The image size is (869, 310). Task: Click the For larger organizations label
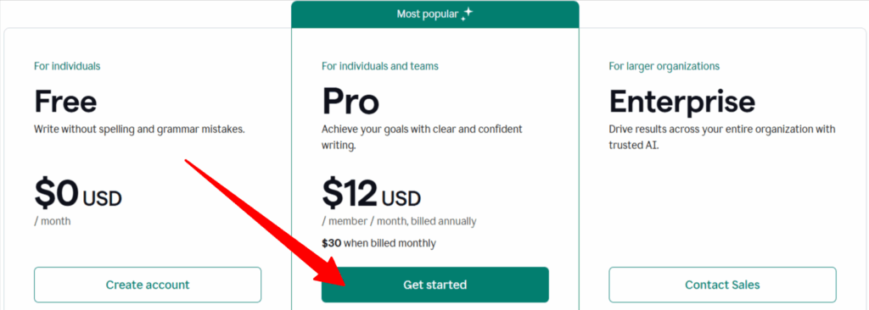[x=664, y=66]
